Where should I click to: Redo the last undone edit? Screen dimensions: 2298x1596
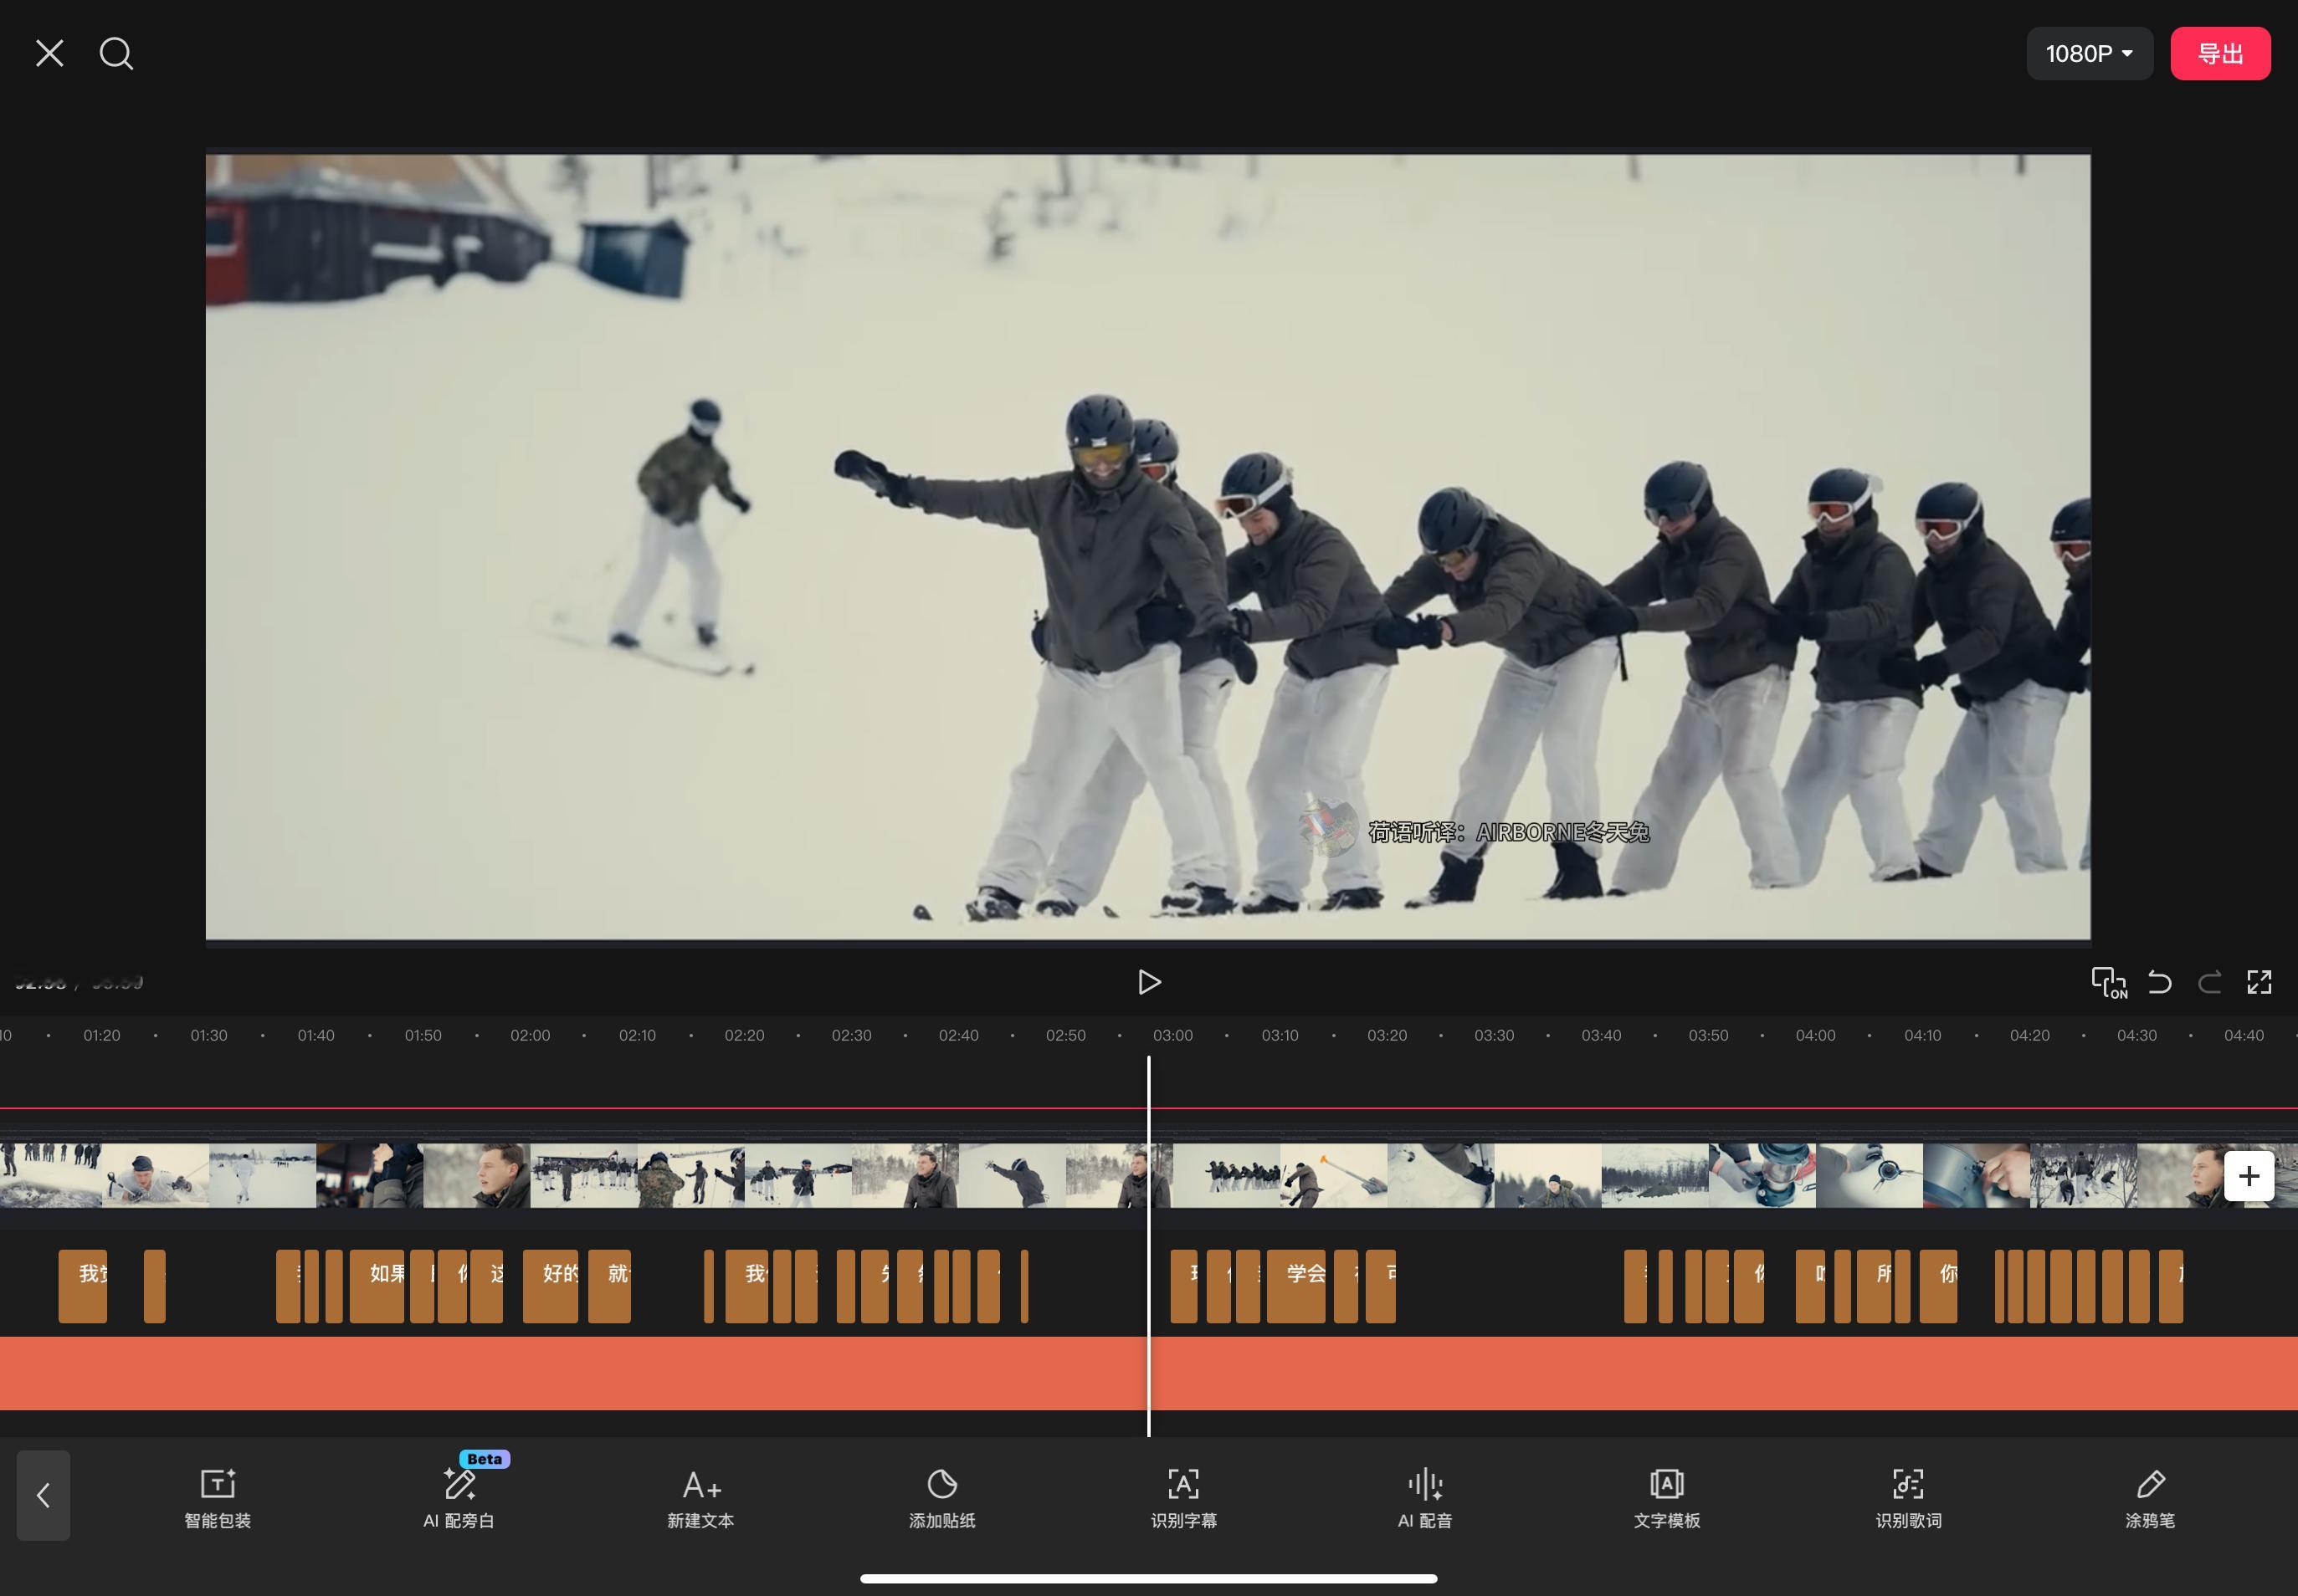pos(2209,982)
